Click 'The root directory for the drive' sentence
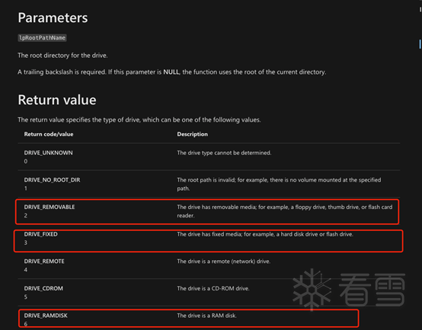 pos(62,56)
